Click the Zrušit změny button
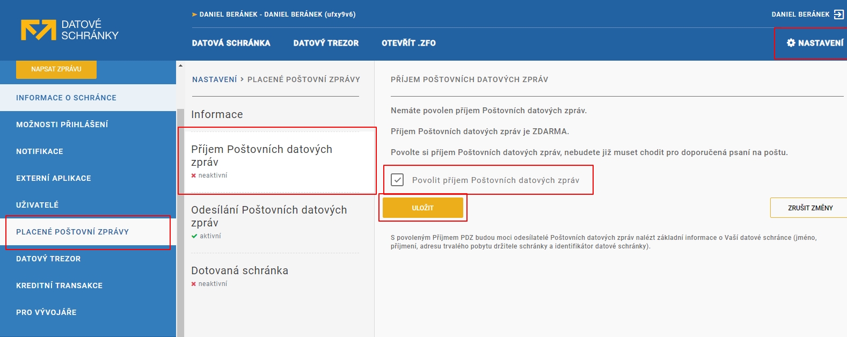 pyautogui.click(x=809, y=208)
